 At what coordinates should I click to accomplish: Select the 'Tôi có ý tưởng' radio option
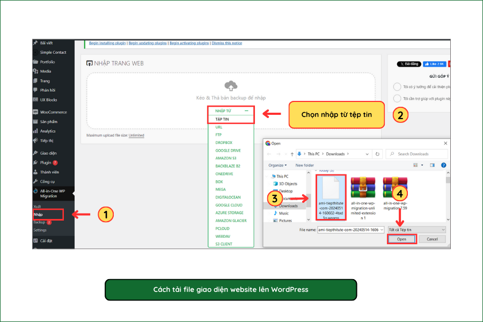[x=397, y=86]
